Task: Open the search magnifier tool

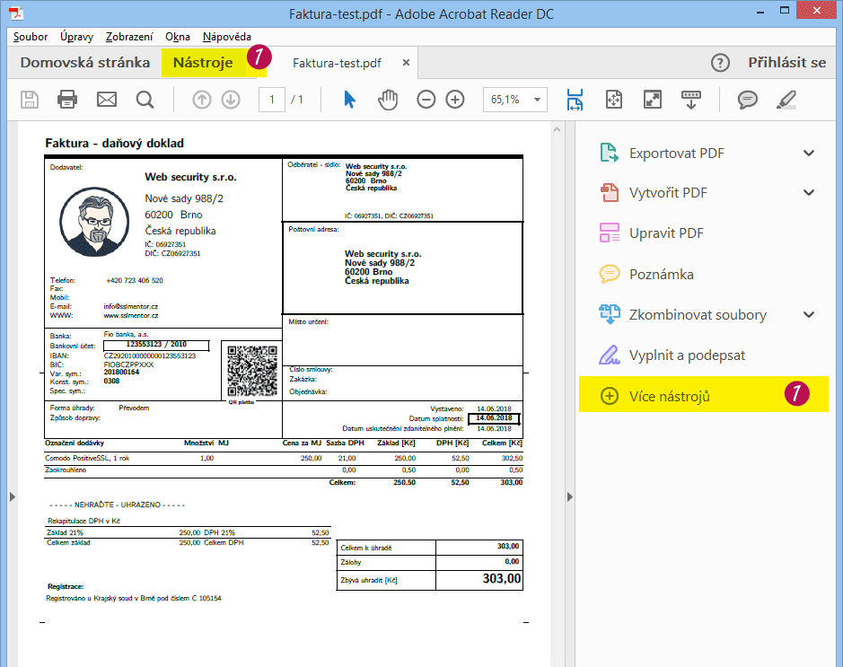Action: (x=145, y=100)
